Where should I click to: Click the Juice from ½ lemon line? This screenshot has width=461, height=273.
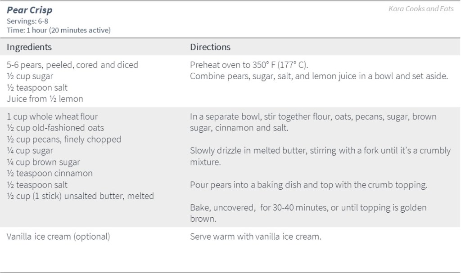tap(45, 99)
